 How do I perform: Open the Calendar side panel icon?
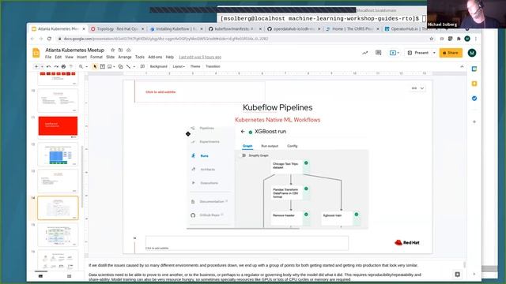point(474,69)
